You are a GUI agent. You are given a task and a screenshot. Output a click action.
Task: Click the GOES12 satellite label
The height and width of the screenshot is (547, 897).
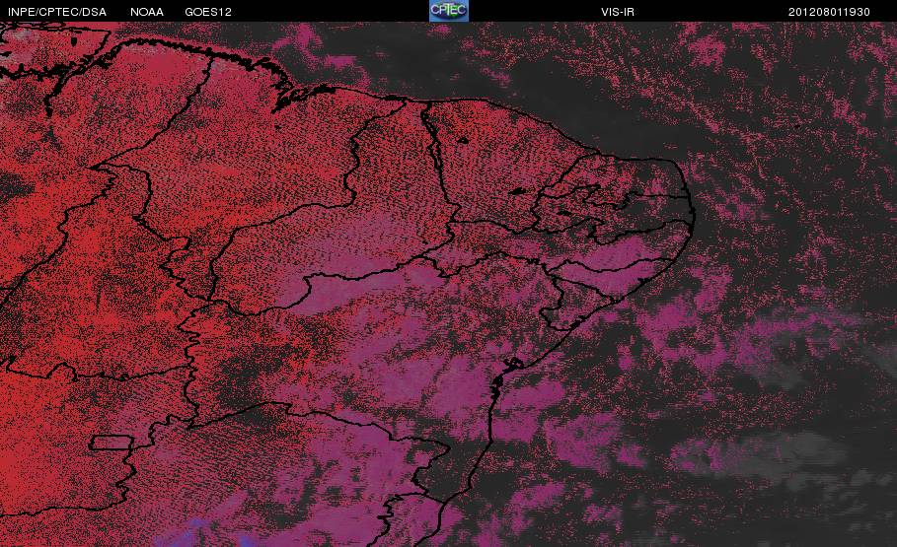[208, 12]
